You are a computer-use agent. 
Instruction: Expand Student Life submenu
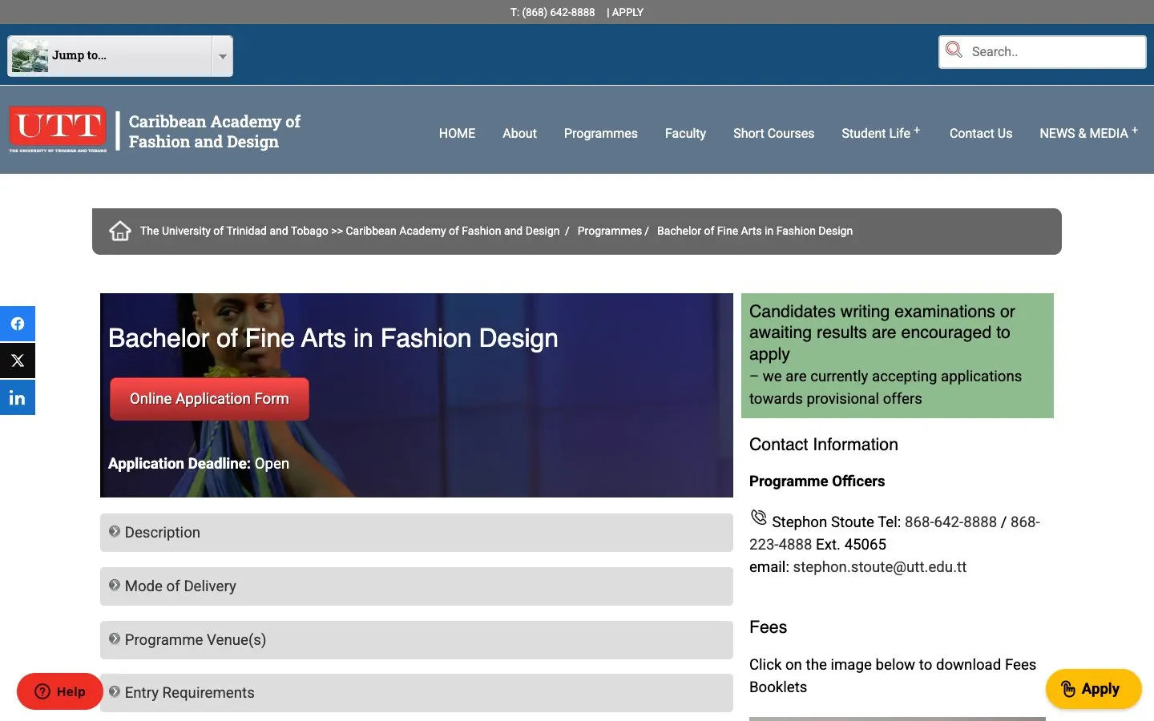(881, 133)
